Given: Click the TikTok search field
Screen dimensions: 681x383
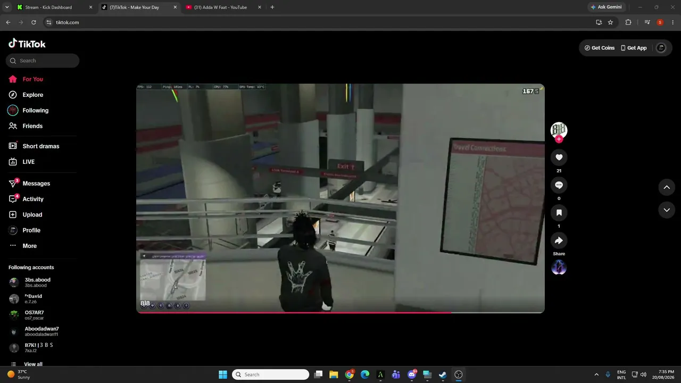Looking at the screenshot, I should [x=43, y=61].
